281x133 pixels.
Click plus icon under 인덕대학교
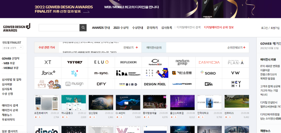(x=199, y=117)
